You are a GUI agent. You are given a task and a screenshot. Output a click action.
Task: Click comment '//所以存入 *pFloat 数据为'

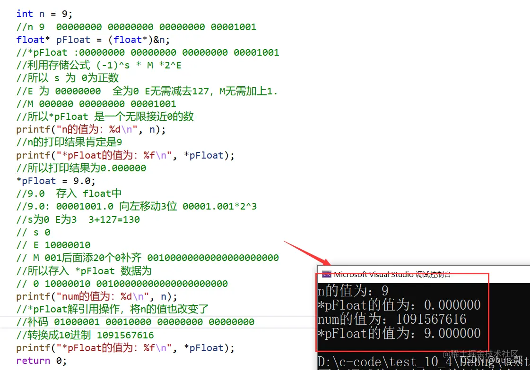[84, 271]
